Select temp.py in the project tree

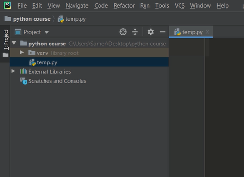89,62
